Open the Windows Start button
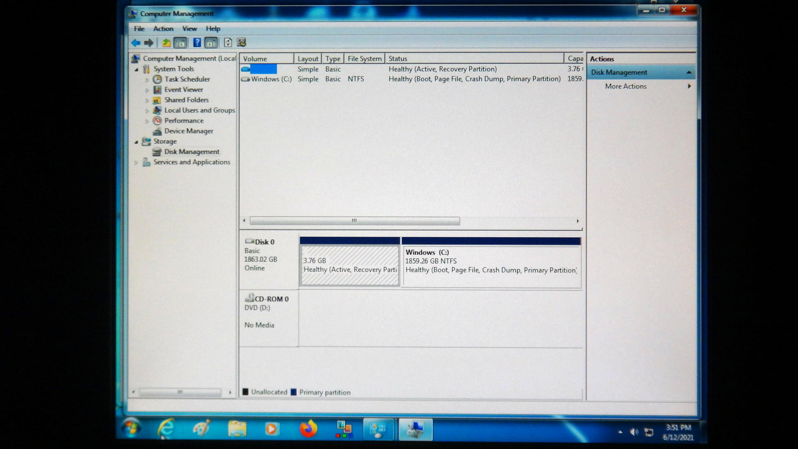This screenshot has height=449, width=798. (131, 428)
